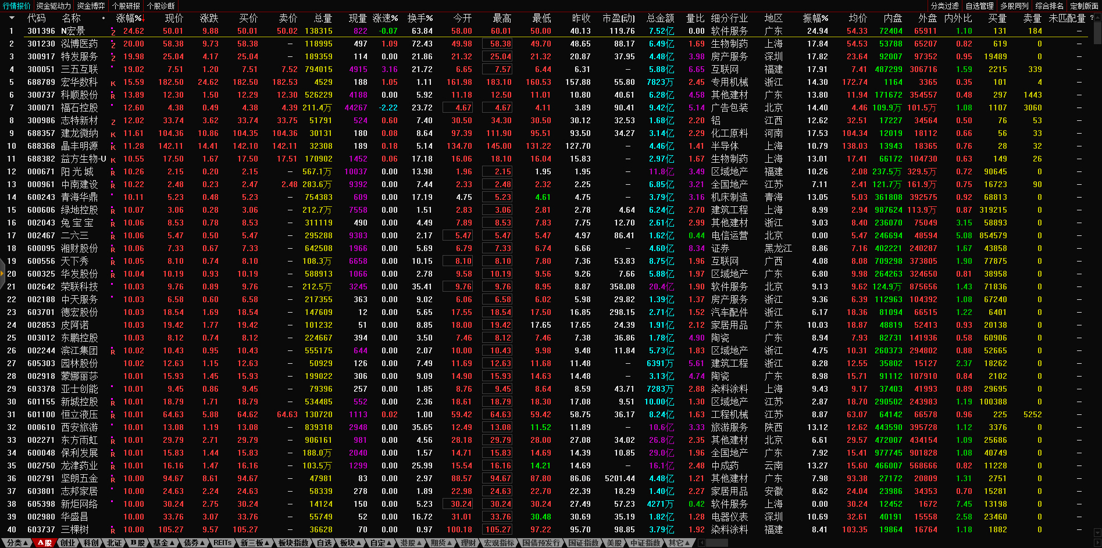
Task: Switch to 资金驱动力 tab
Action: (54, 6)
